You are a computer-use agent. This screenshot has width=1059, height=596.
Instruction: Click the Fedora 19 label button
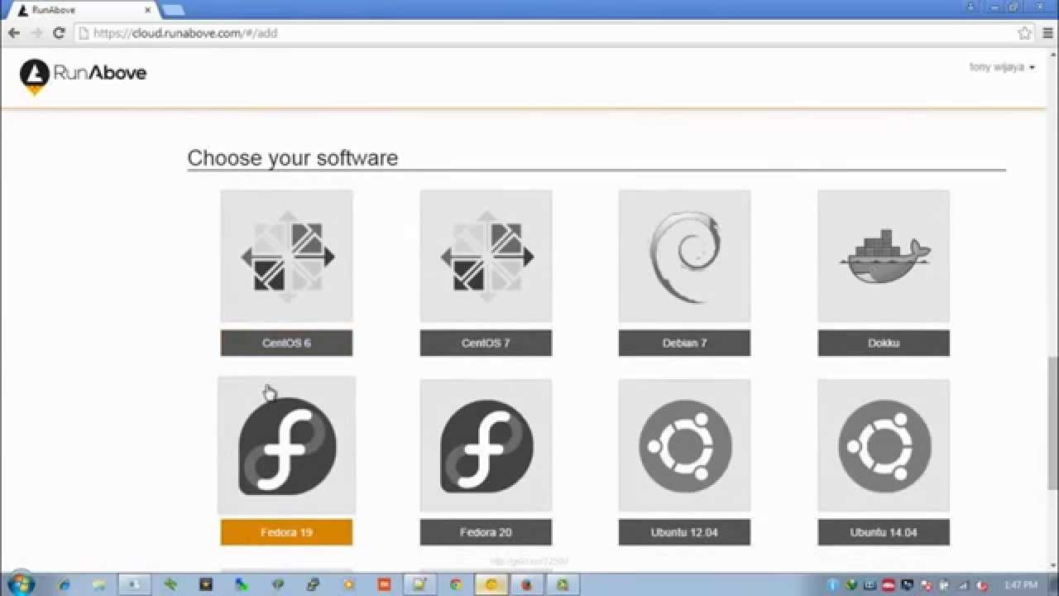(286, 532)
